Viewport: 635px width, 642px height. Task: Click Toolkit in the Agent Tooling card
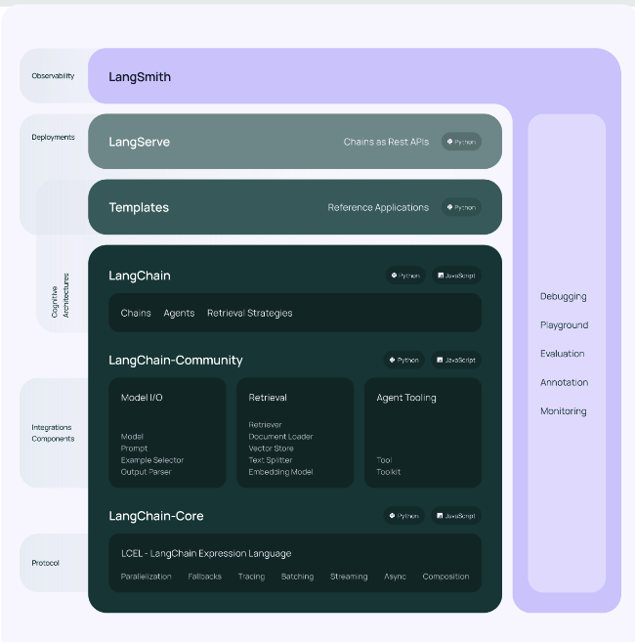tap(388, 472)
